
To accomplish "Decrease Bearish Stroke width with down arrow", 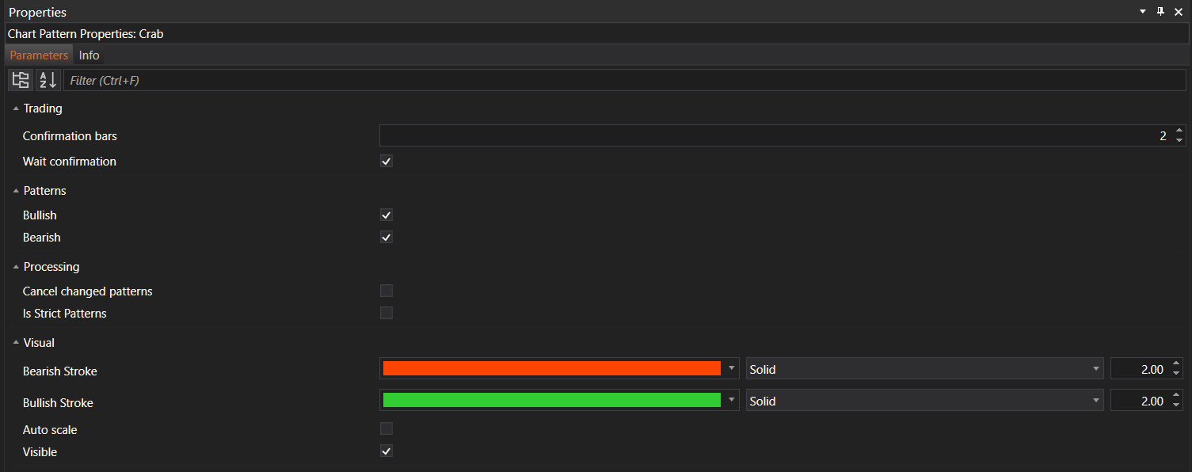I will tap(1176, 374).
